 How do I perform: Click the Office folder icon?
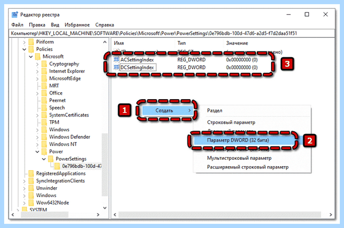click(44, 93)
